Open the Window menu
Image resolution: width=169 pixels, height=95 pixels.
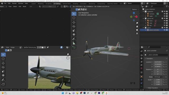(21, 3)
